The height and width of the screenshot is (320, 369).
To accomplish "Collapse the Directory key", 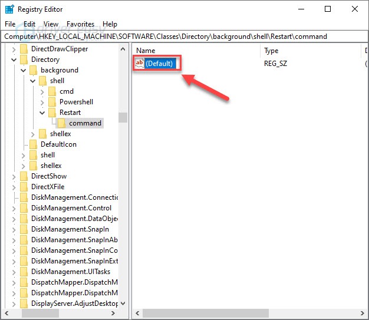I will pos(14,60).
